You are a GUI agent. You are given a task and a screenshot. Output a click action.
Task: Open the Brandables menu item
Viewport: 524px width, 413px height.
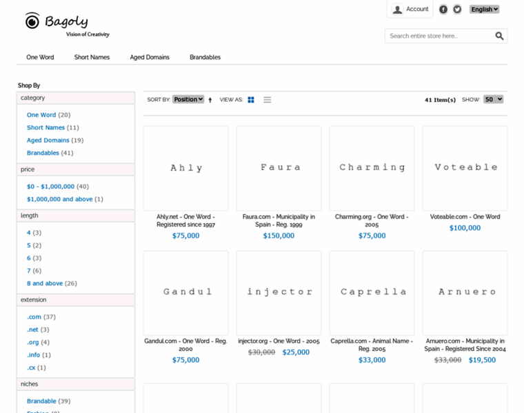click(x=205, y=57)
